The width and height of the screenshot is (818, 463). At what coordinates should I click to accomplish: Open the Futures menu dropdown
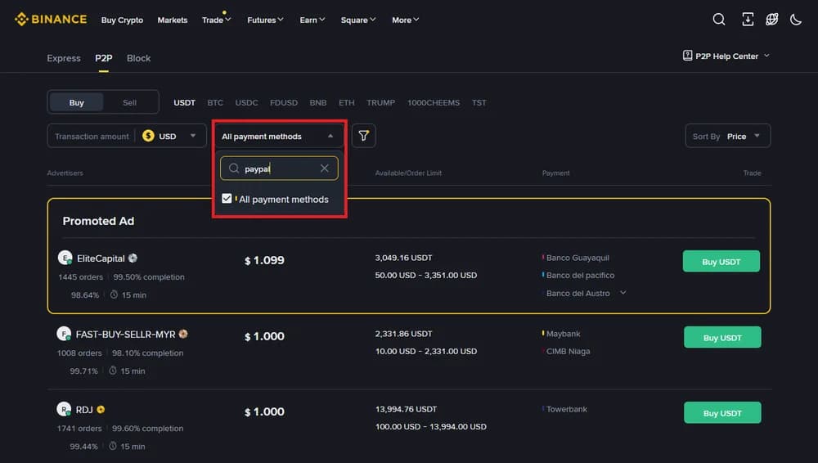(265, 20)
